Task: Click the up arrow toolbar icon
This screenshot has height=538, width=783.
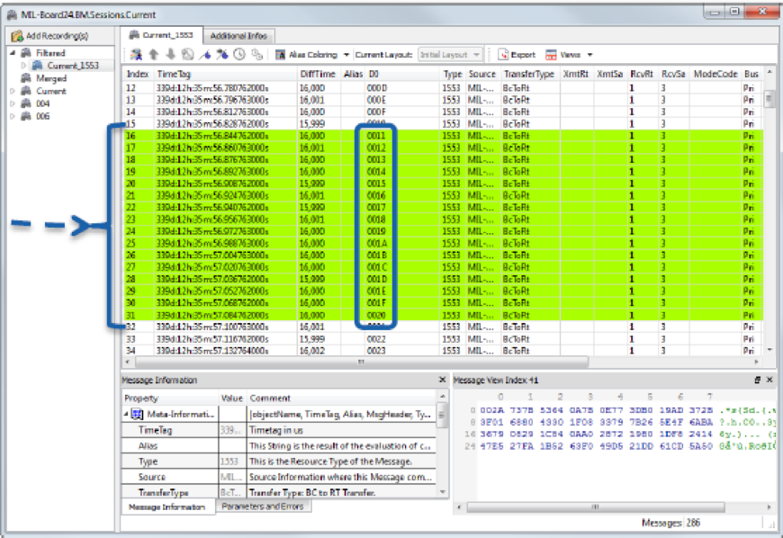Action: click(x=153, y=54)
